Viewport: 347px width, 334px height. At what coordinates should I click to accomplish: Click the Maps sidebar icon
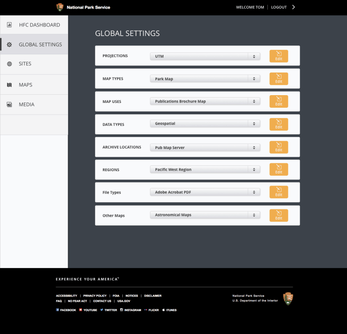click(x=9, y=85)
